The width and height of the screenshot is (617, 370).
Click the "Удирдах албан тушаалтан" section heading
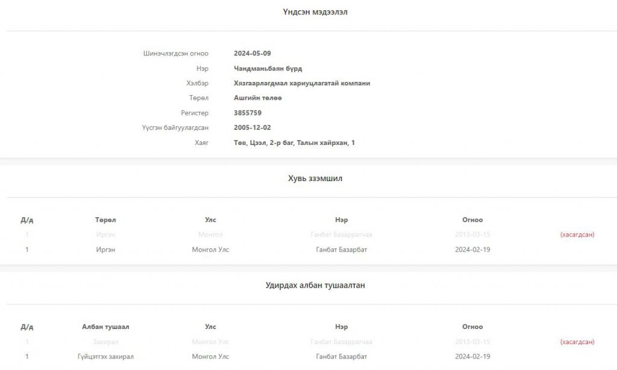coord(315,286)
